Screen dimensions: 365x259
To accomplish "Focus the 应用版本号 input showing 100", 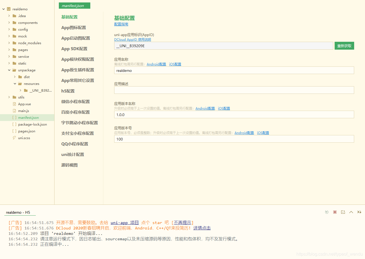I will [234, 139].
